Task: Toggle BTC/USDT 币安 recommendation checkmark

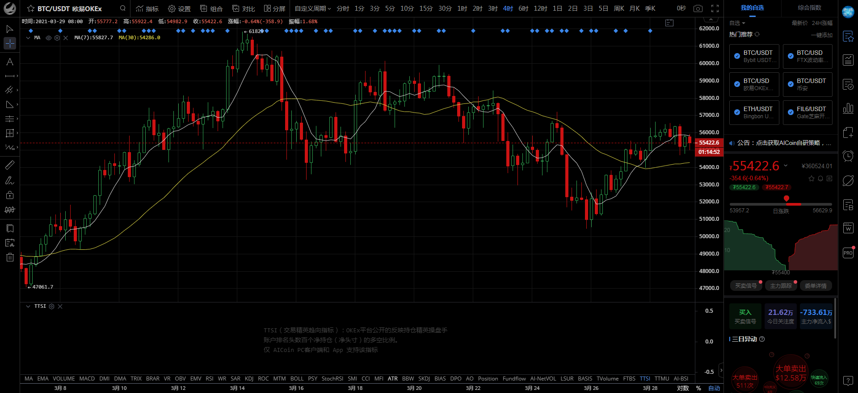Action: coord(791,84)
